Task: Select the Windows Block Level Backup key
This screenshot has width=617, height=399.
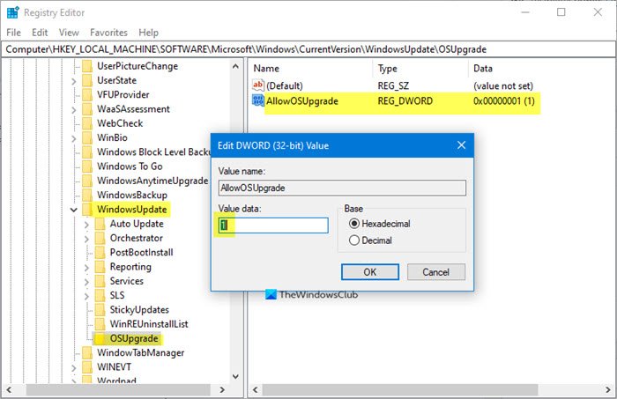Action: click(153, 151)
